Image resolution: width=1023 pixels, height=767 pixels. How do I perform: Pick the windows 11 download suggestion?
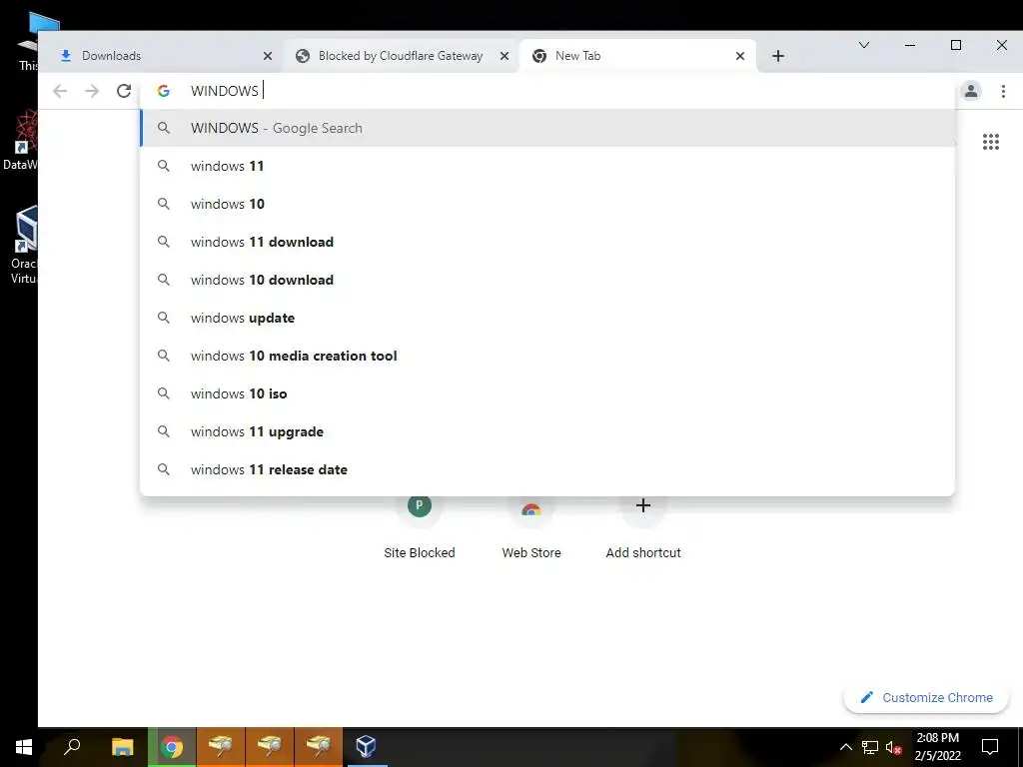(547, 242)
